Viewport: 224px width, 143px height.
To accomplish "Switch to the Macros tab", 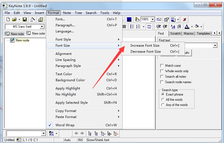I will [189, 33].
